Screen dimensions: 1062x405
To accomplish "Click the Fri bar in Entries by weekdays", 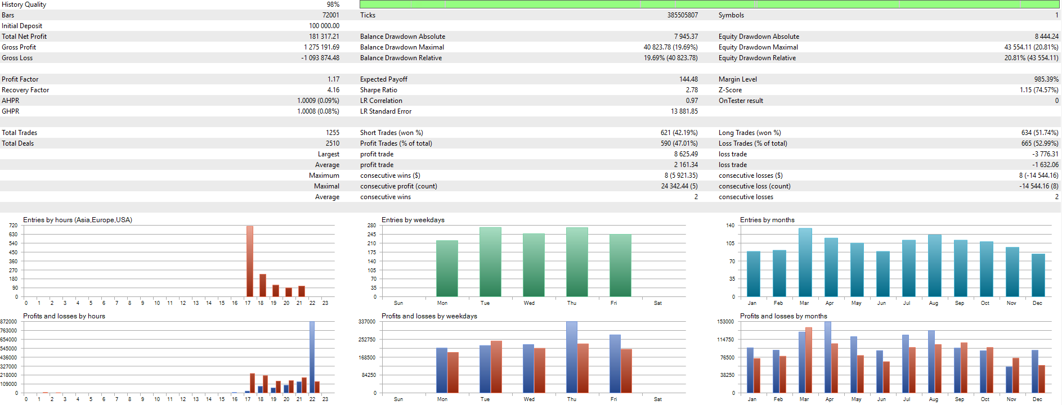I will tap(620, 265).
